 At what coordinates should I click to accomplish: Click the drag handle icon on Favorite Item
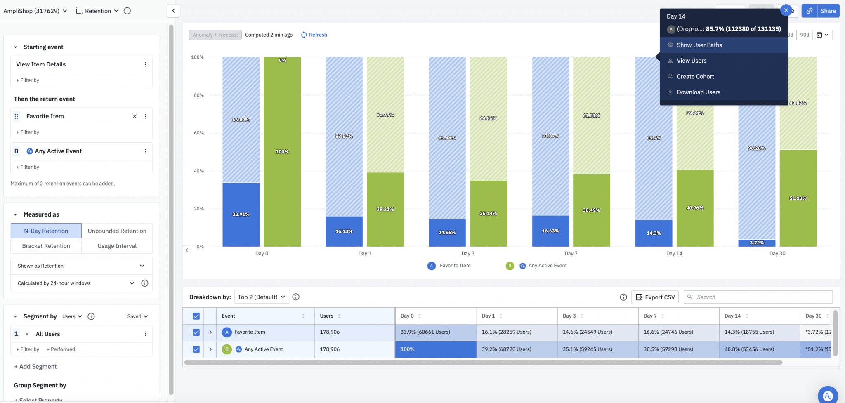pyautogui.click(x=17, y=116)
